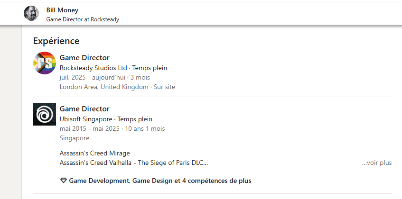Click the diamond skills icon
This screenshot has height=199, width=402.
point(64,181)
